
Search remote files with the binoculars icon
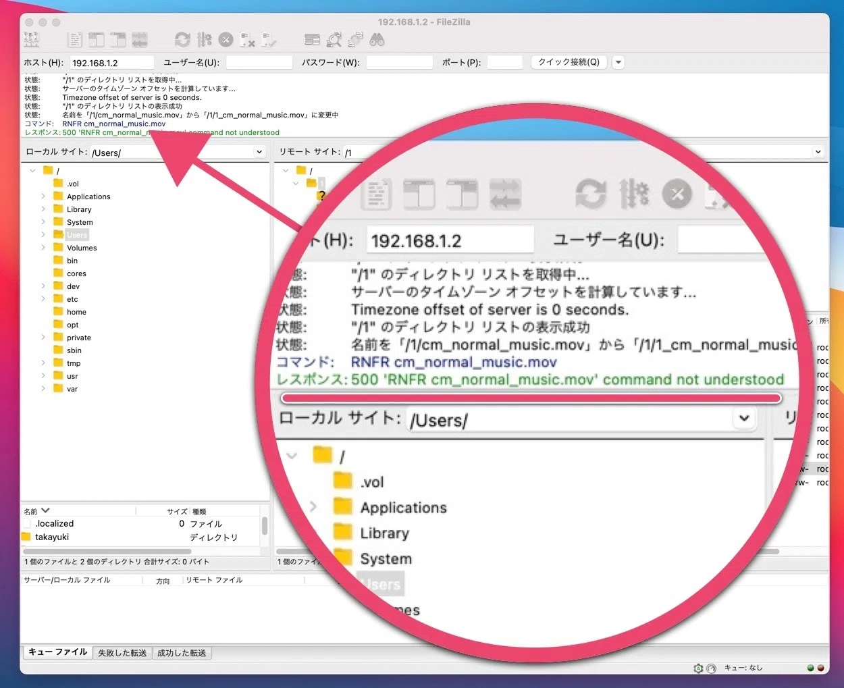click(x=377, y=40)
